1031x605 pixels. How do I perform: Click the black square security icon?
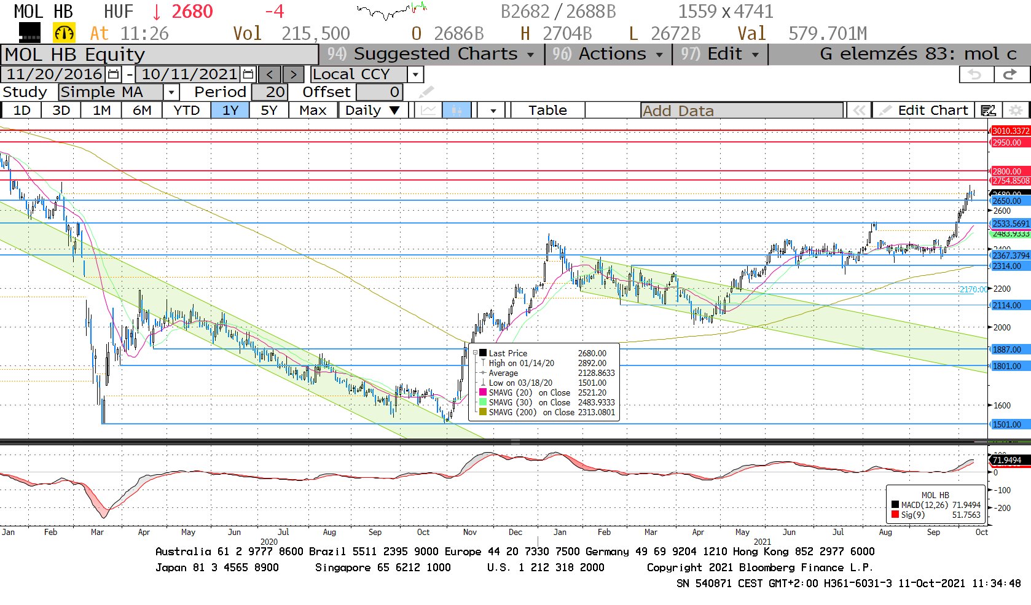point(30,33)
